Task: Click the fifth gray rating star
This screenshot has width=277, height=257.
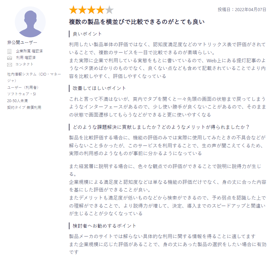Action: pyautogui.click(x=109, y=10)
